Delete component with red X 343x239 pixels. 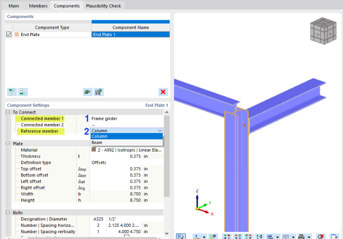[x=163, y=92]
